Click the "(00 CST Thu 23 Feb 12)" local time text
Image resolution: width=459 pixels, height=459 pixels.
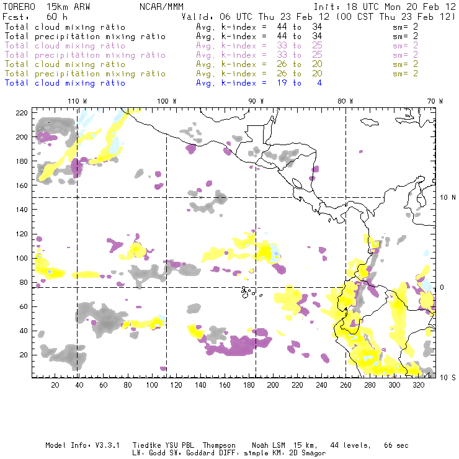tap(396, 17)
